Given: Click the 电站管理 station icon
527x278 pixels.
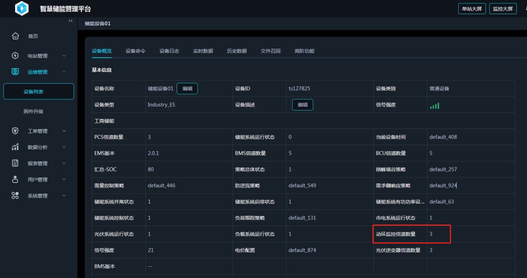Looking at the screenshot, I should (x=15, y=56).
